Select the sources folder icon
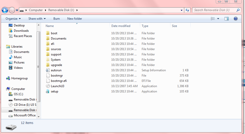 click(48, 49)
